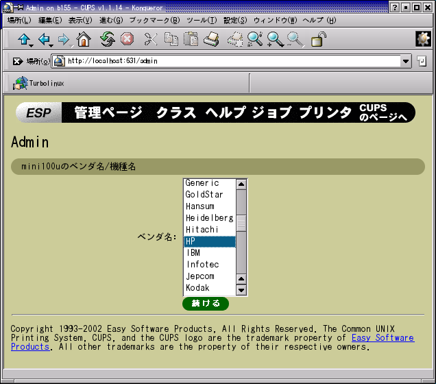This screenshot has height=384, width=436.
Task: Open 管理ページ in the CUPS navigation bar
Action: pos(108,112)
